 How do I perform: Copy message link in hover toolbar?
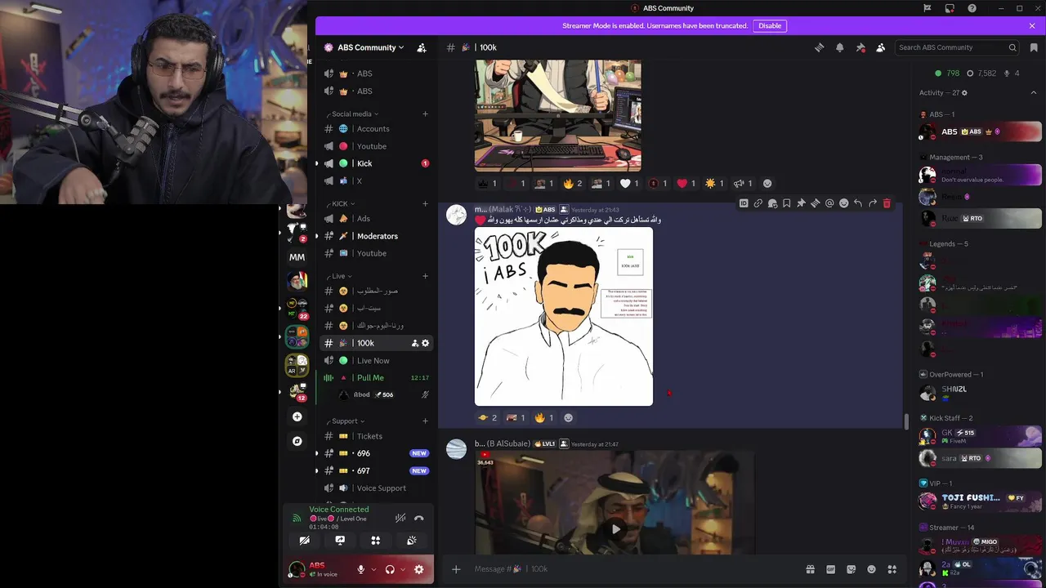coord(758,203)
